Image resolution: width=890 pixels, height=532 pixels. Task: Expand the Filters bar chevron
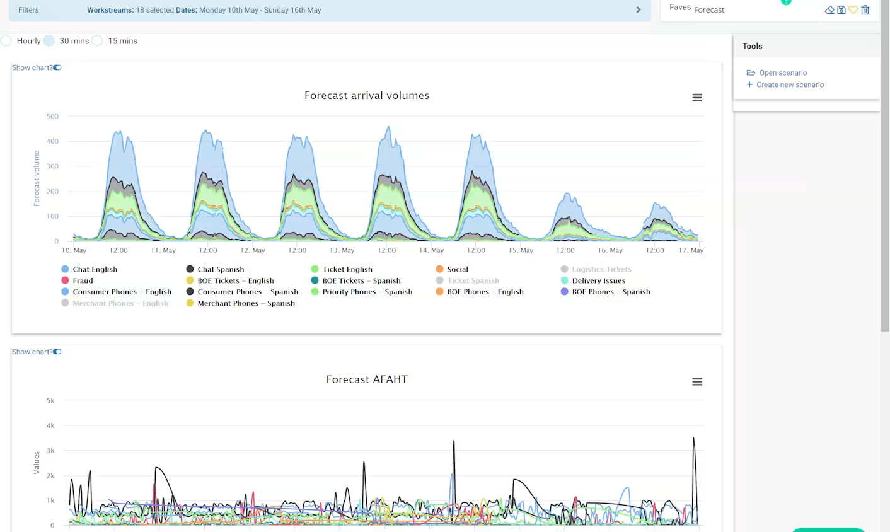639,10
